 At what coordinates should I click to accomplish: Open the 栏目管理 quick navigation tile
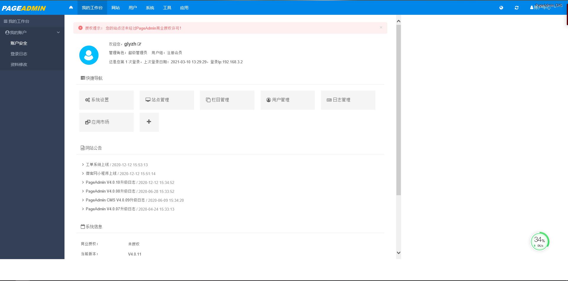[x=227, y=100]
